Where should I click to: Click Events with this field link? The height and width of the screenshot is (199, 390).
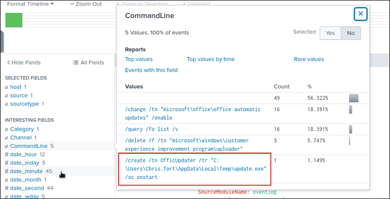tap(151, 70)
